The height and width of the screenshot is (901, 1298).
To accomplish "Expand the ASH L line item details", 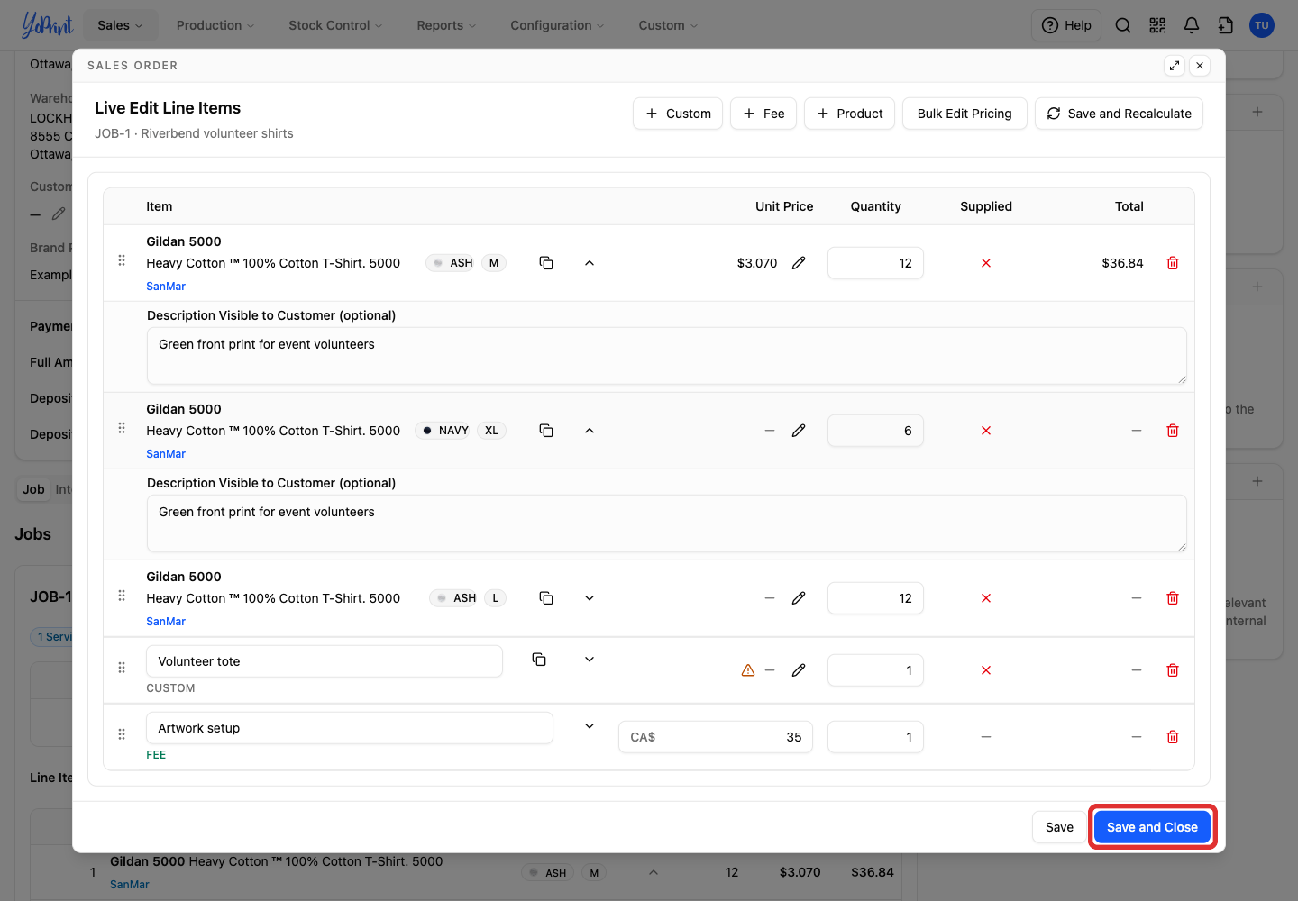I will tap(590, 598).
